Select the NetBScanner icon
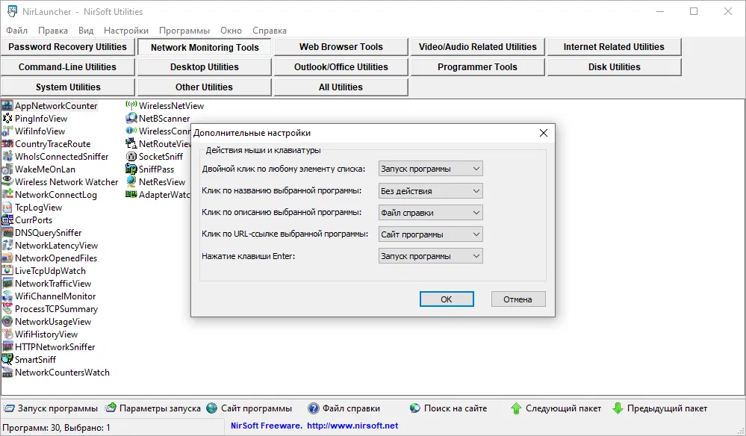The image size is (746, 436). tap(131, 119)
